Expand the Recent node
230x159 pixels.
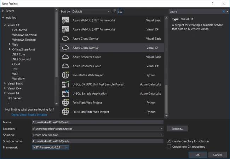3,11
